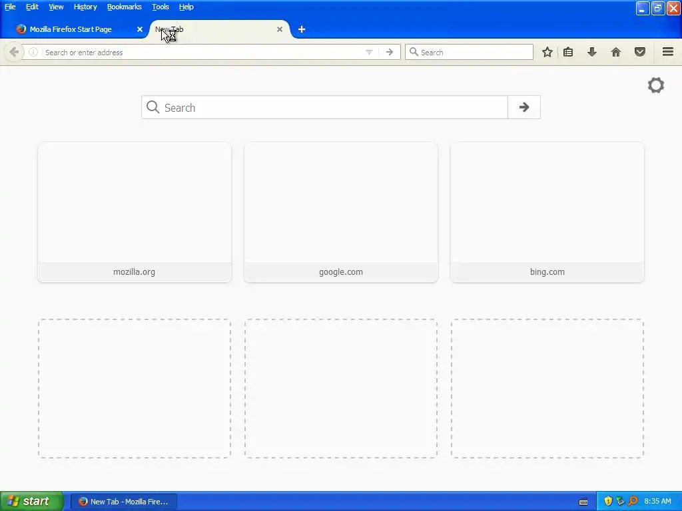This screenshot has height=511, width=682.
Task: Open the mozilla.org tile
Action: [135, 212]
